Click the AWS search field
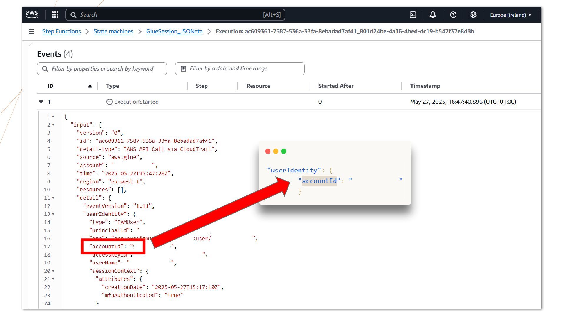This screenshot has width=565, height=317. tap(175, 15)
